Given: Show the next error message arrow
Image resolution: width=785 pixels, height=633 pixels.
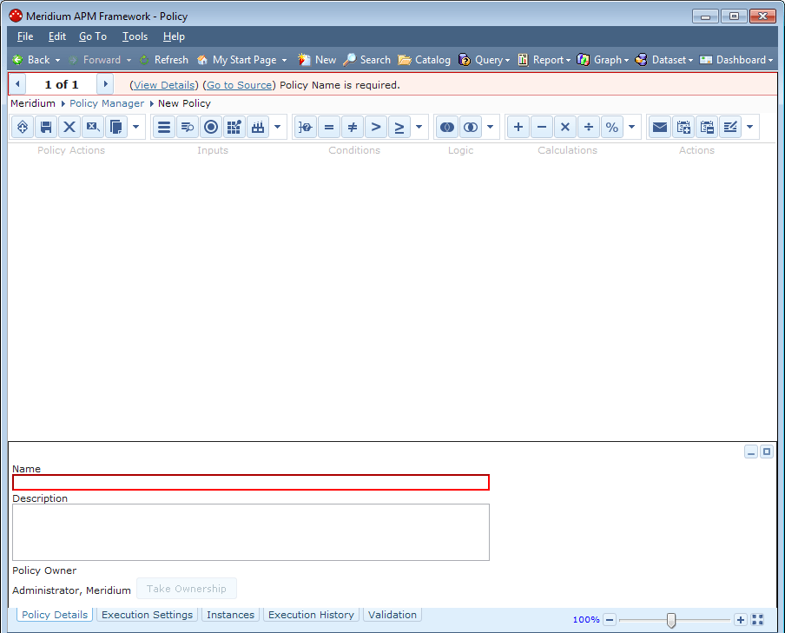Looking at the screenshot, I should (105, 84).
